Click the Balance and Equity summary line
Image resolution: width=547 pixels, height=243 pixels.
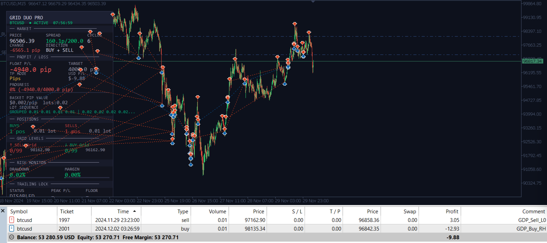[98, 237]
